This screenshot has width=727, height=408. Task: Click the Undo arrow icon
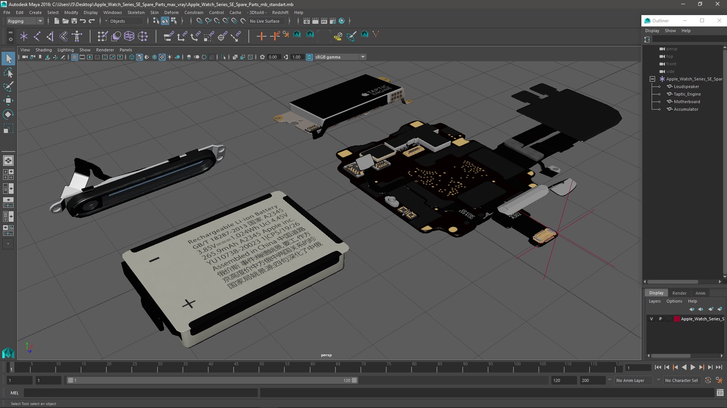click(x=83, y=21)
